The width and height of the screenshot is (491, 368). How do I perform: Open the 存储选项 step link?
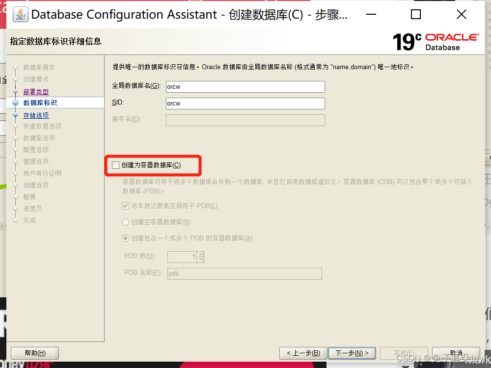(36, 115)
